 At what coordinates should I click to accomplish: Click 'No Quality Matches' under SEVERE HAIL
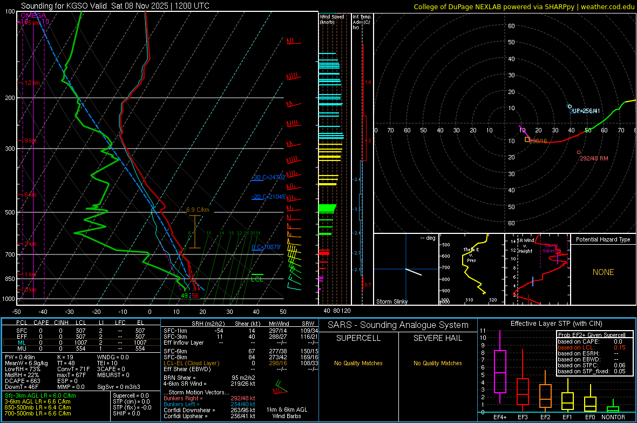437,363
